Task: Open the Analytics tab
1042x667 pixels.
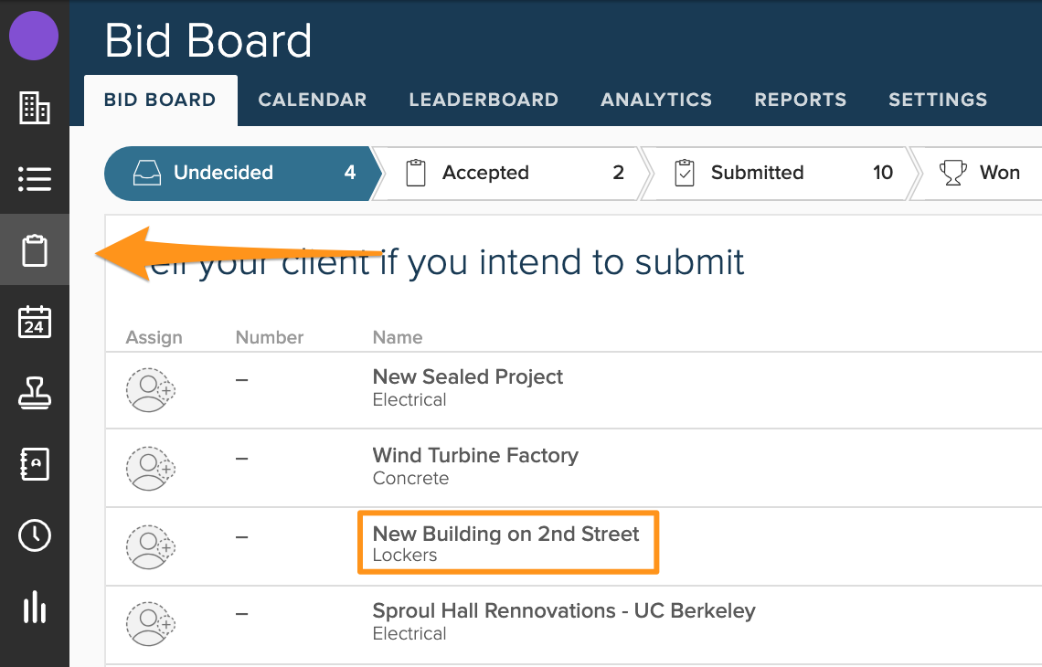Action: coord(656,100)
